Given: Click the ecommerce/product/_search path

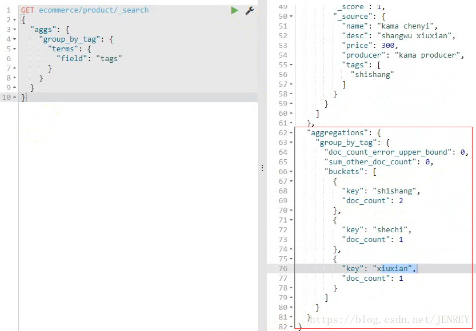Looking at the screenshot, I should [94, 10].
